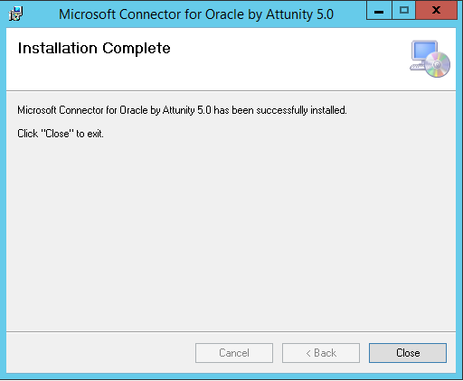Viewport: 463px width, 381px height.
Task: Click the successfully installed message text
Action: point(182,110)
